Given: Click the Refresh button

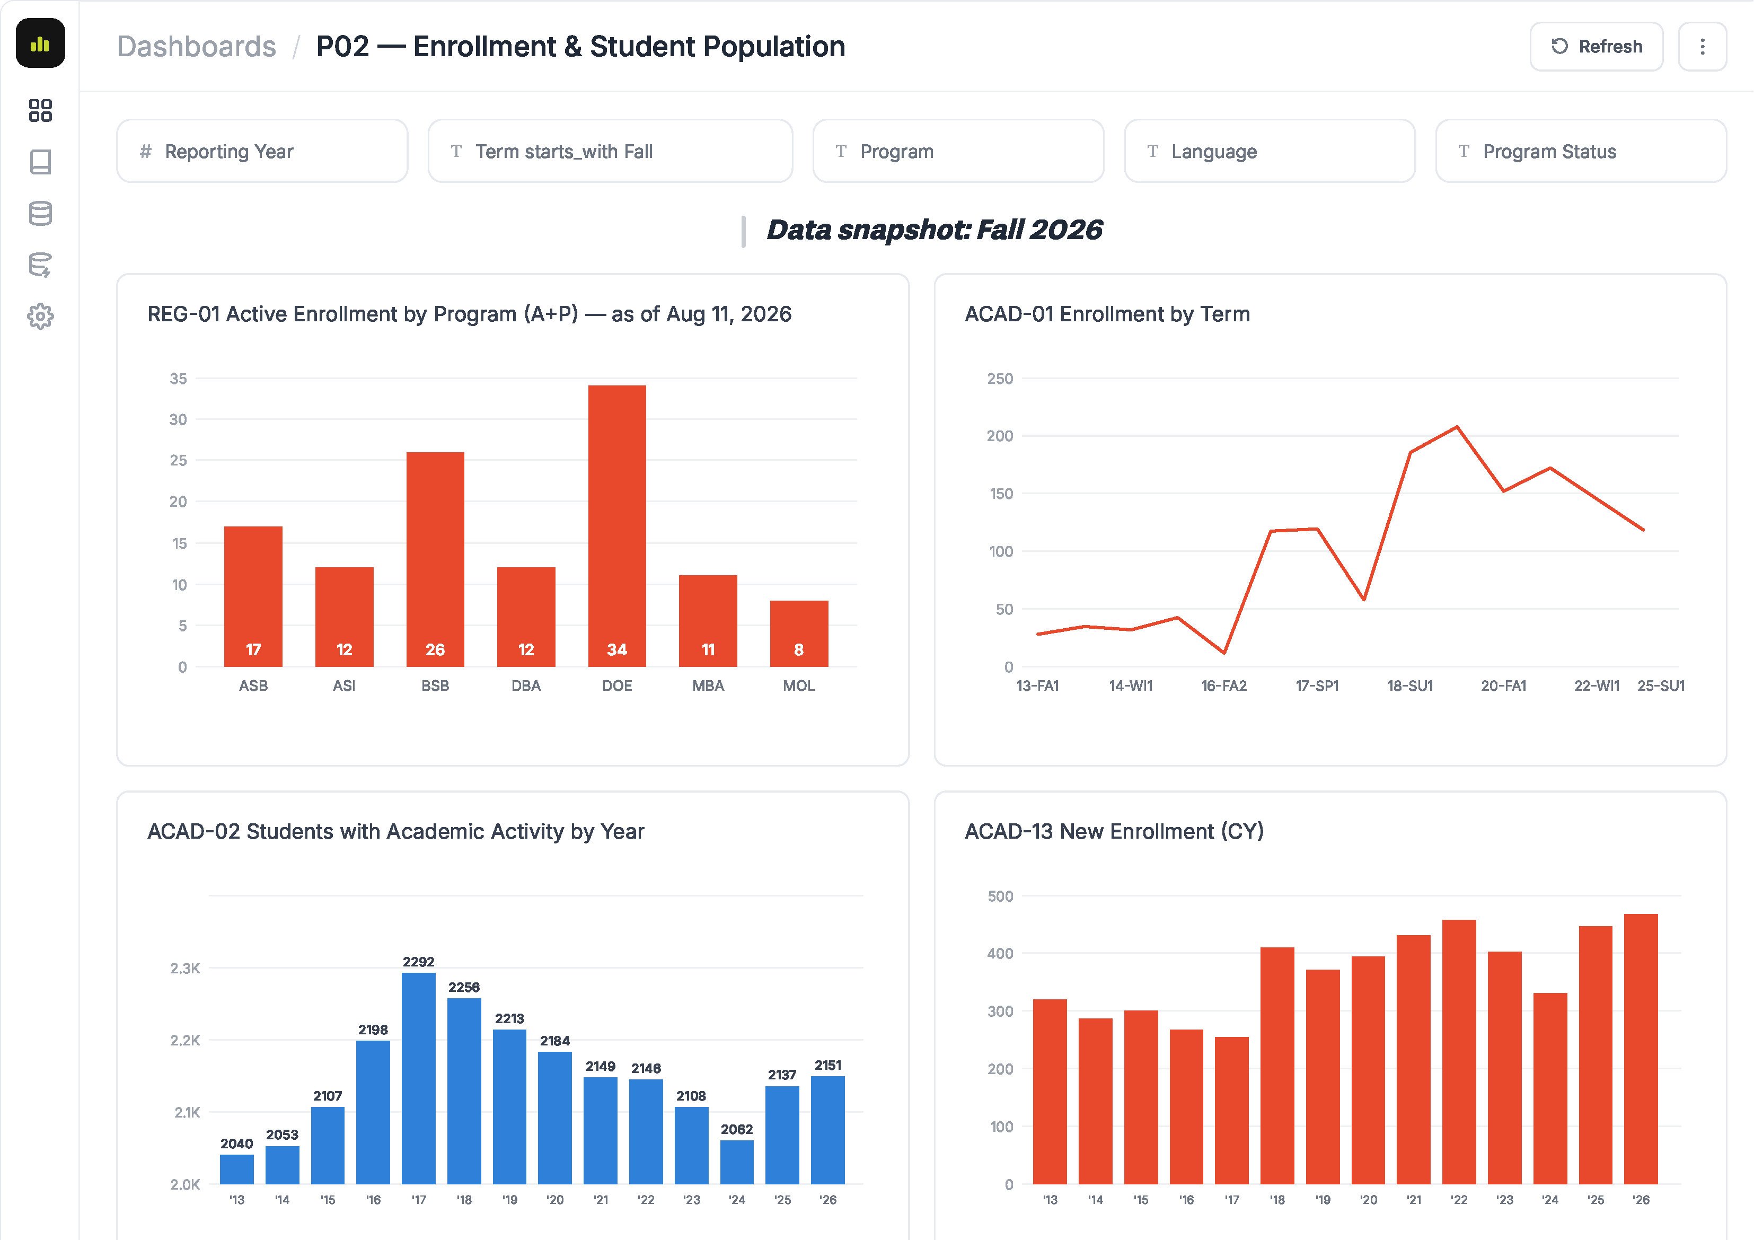Looking at the screenshot, I should [x=1596, y=47].
